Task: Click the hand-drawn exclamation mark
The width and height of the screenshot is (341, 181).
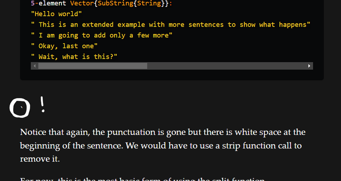Action: pyautogui.click(x=43, y=104)
